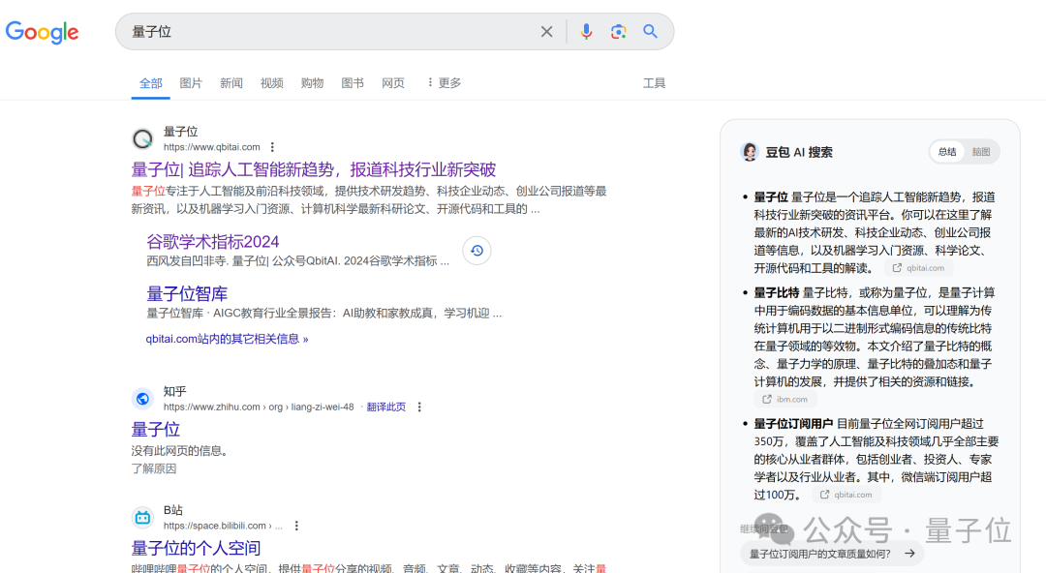Click the 豆包 AI avatar icon
This screenshot has height=573, width=1046.
[750, 152]
